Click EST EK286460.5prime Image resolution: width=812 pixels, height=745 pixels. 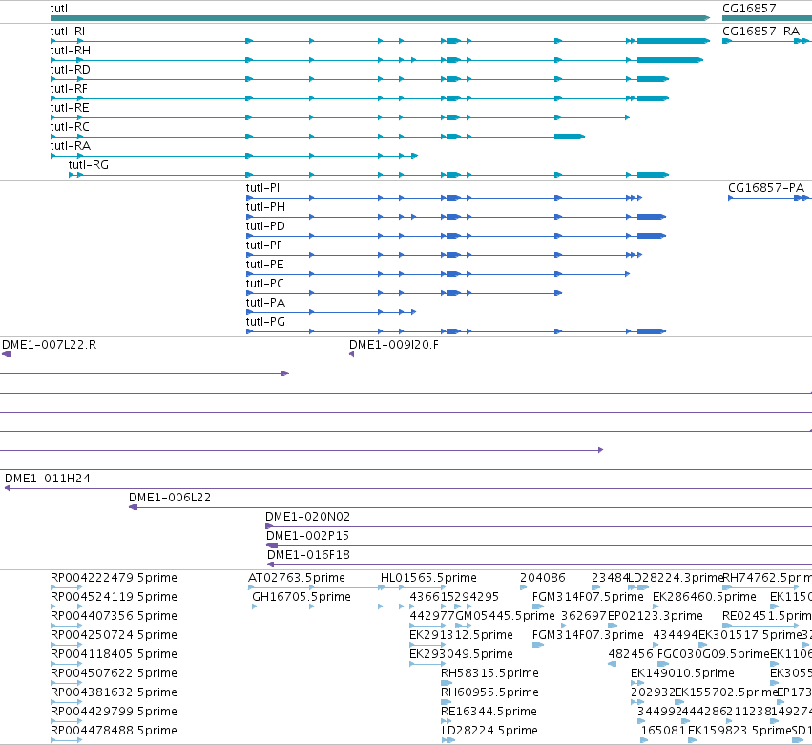(704, 597)
